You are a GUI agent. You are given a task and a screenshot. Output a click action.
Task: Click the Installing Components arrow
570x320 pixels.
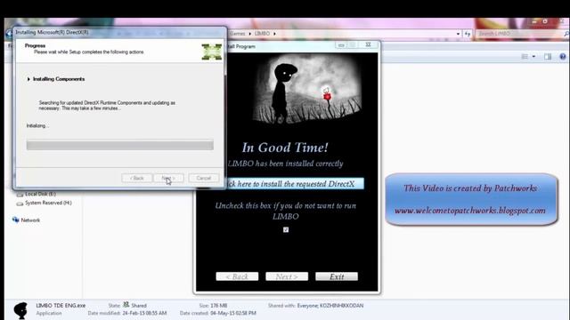28,79
